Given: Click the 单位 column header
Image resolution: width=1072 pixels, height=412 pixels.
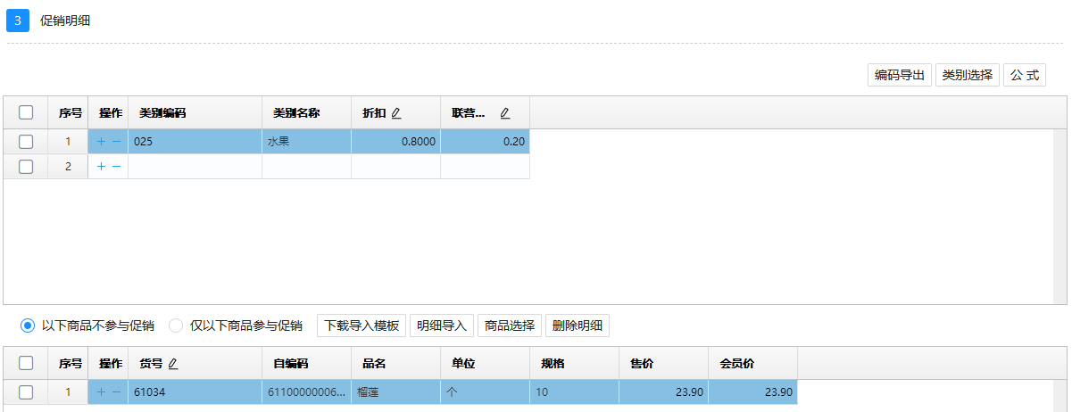Looking at the screenshot, I should [486, 363].
